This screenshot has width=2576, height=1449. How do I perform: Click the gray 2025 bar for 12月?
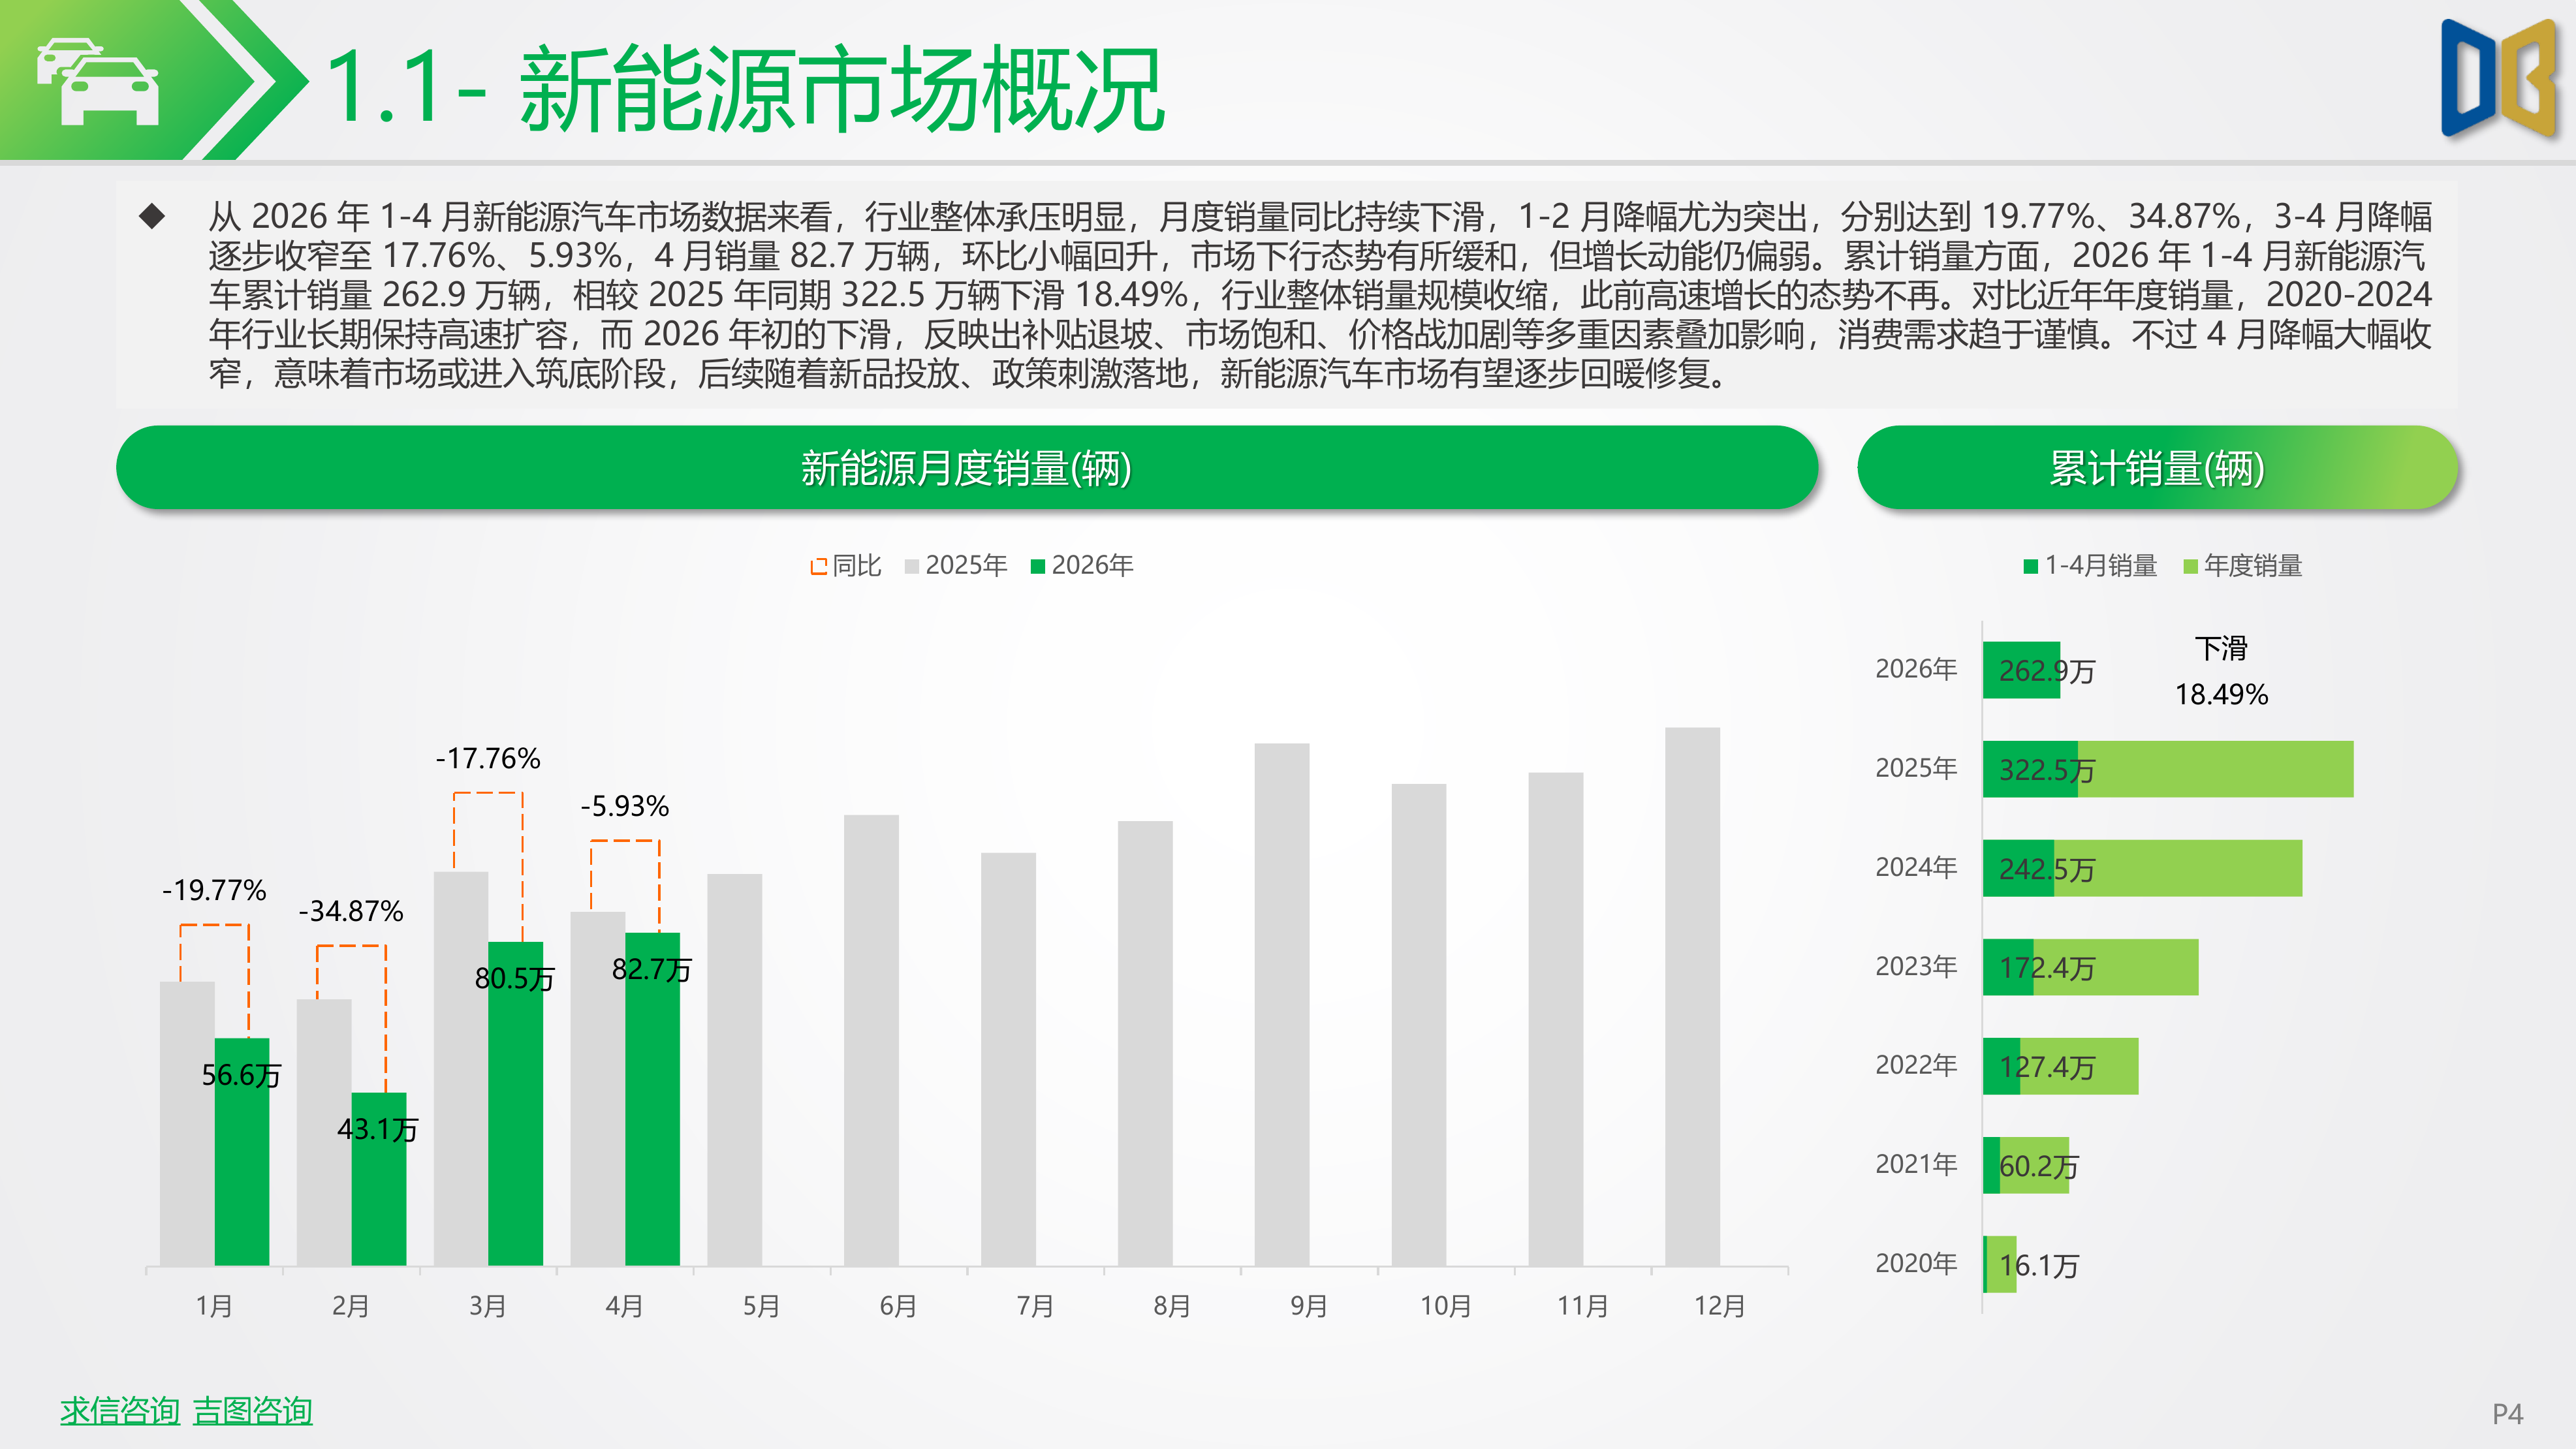[x=1693, y=996]
